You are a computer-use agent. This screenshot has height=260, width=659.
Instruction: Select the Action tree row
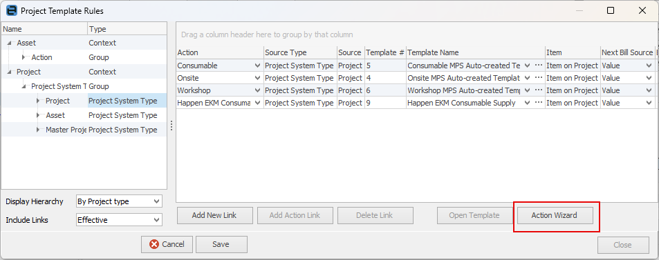[x=84, y=57]
